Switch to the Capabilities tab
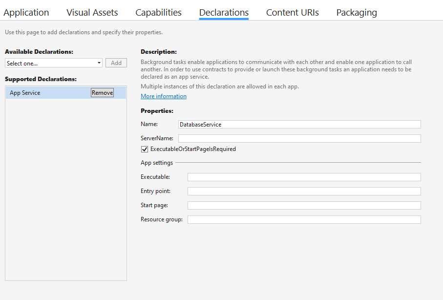Image resolution: width=443 pixels, height=300 pixels. (x=158, y=12)
